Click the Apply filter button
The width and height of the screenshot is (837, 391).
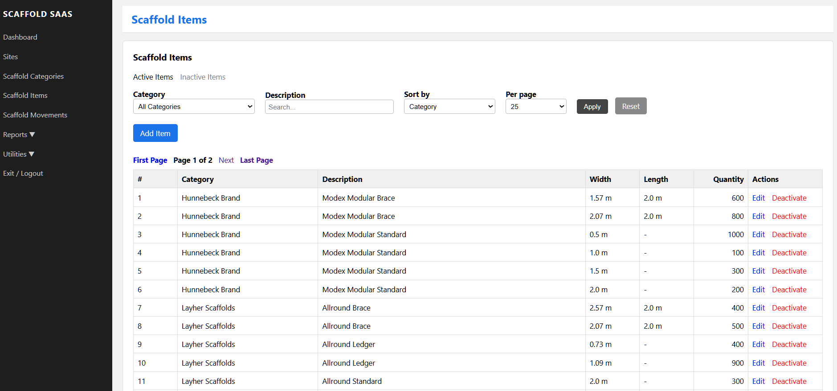[x=592, y=107]
